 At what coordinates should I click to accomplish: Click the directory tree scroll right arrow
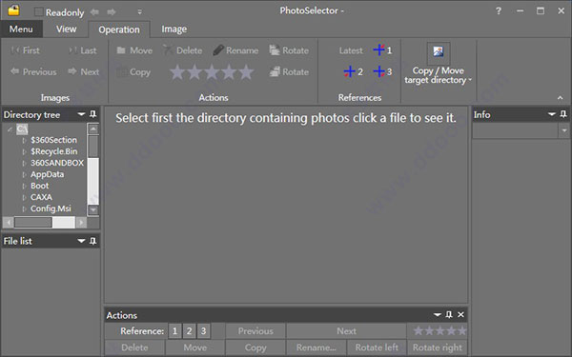(81, 222)
